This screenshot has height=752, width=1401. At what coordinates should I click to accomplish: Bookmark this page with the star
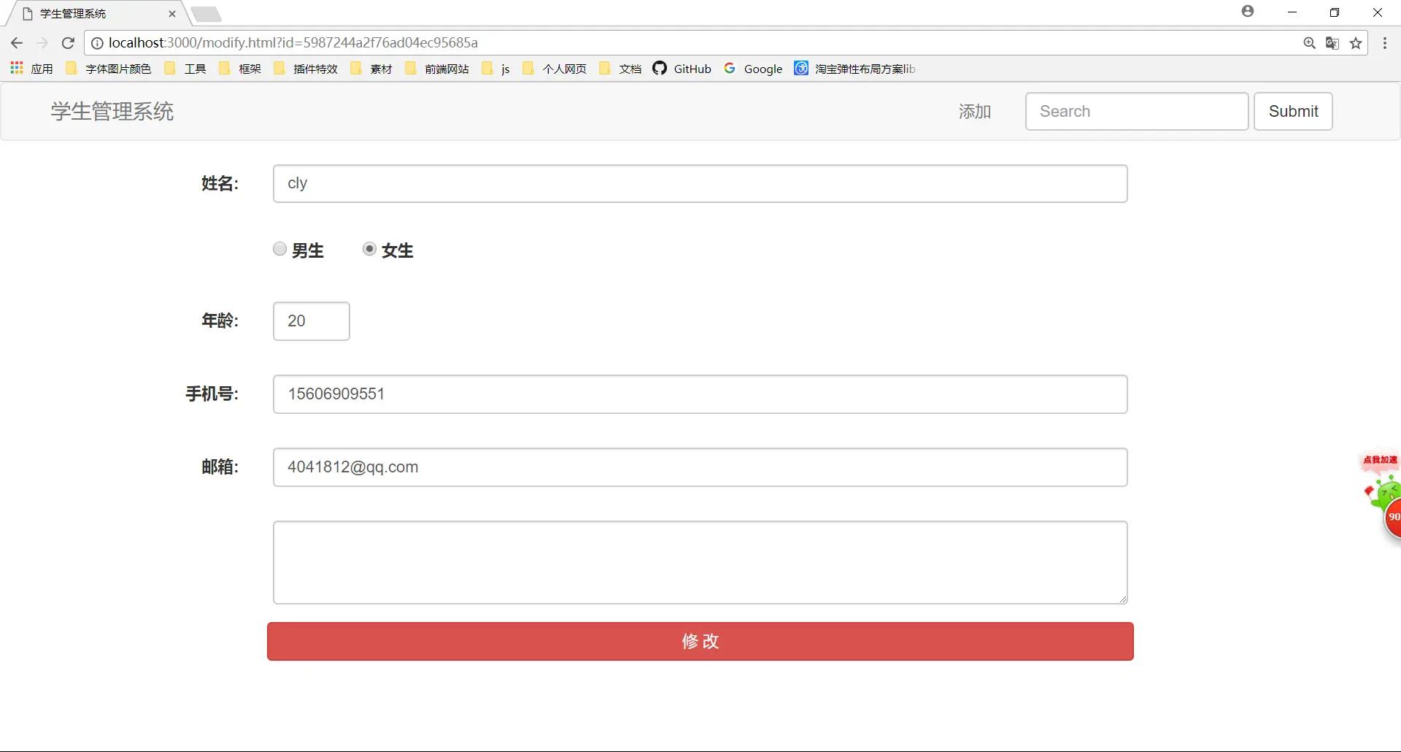point(1356,43)
